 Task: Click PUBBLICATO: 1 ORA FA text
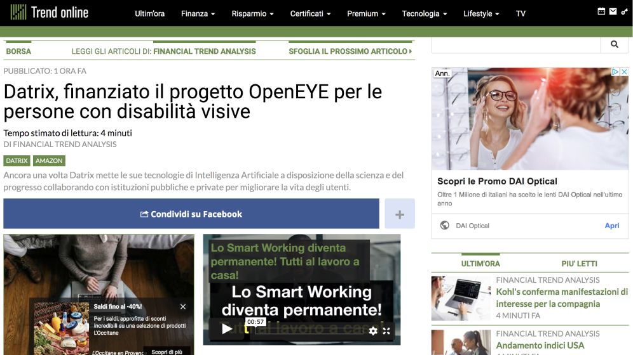coord(45,71)
